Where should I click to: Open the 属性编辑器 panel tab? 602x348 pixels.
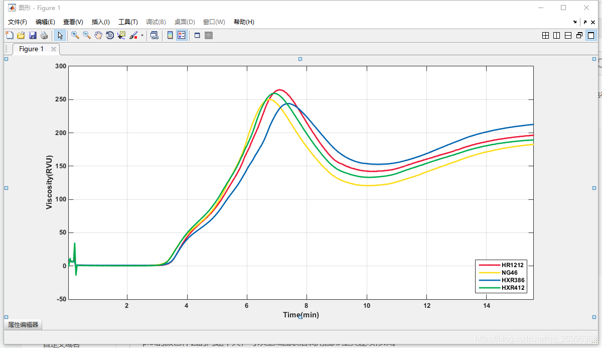click(x=23, y=325)
